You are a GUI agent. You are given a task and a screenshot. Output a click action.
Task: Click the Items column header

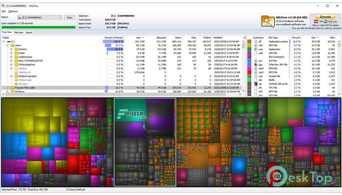[x=178, y=38]
